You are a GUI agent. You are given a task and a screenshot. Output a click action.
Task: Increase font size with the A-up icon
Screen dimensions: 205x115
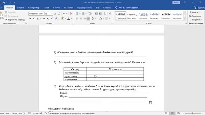tap(55, 14)
